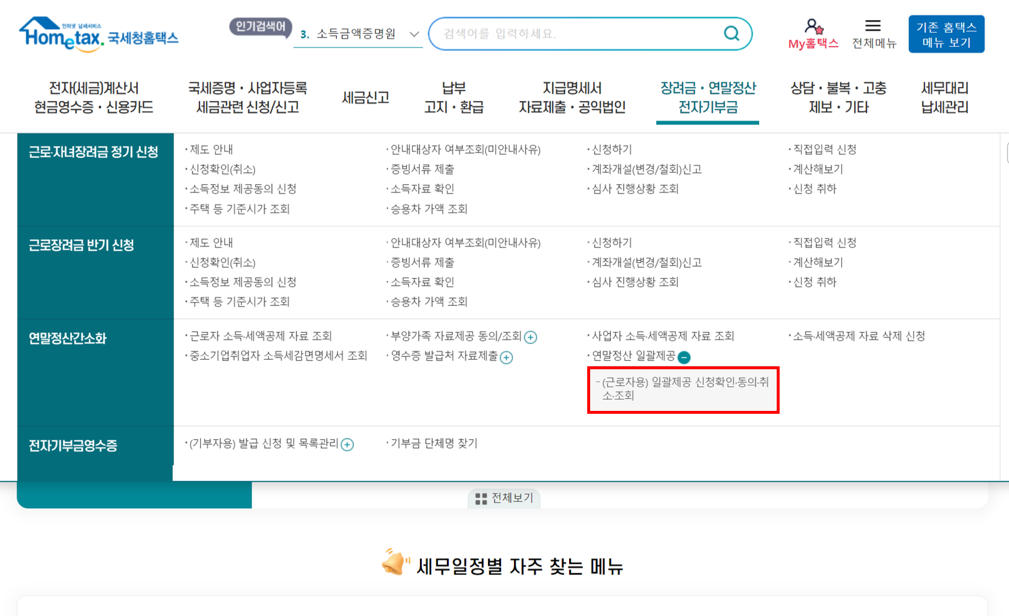Screen dimensions: 1009x616
Task: Collapse 연말정산 일괄제공 using the minus icon
Action: 684,357
